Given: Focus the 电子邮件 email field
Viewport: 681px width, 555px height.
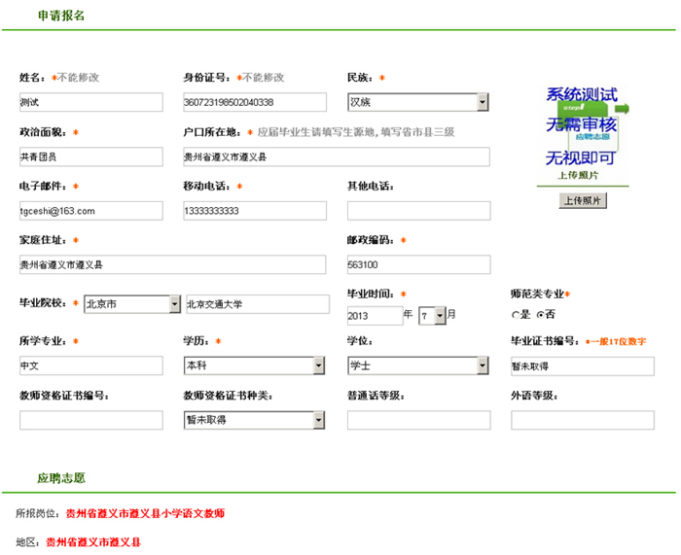Looking at the screenshot, I should point(91,211).
